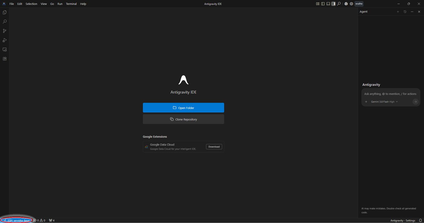This screenshot has height=223, width=424.
Task: Open the notifications bell in status bar
Action: pos(420,220)
